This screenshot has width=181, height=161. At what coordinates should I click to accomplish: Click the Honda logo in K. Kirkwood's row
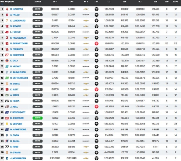[x=86, y=55]
